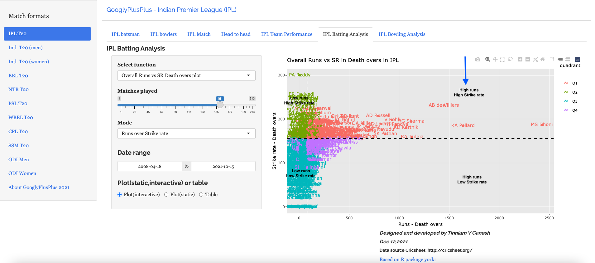Image resolution: width=595 pixels, height=263 pixels.
Task: Click the Autoscale plot icon
Action: 535,59
